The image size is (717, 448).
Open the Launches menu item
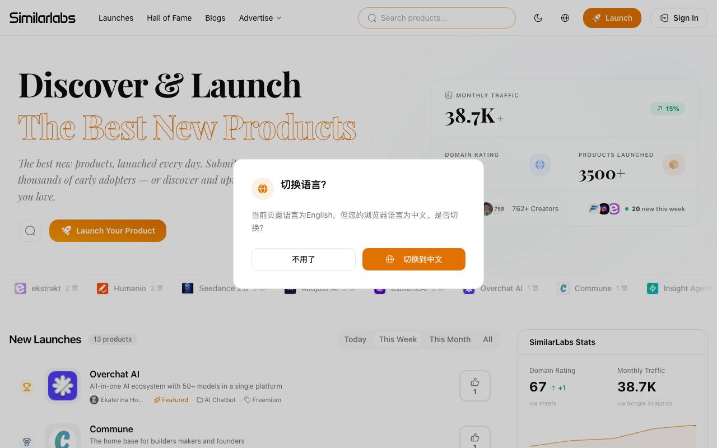[116, 18]
